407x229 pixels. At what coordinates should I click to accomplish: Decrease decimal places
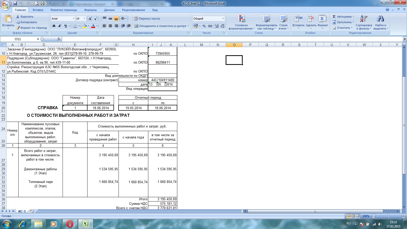(222, 26)
